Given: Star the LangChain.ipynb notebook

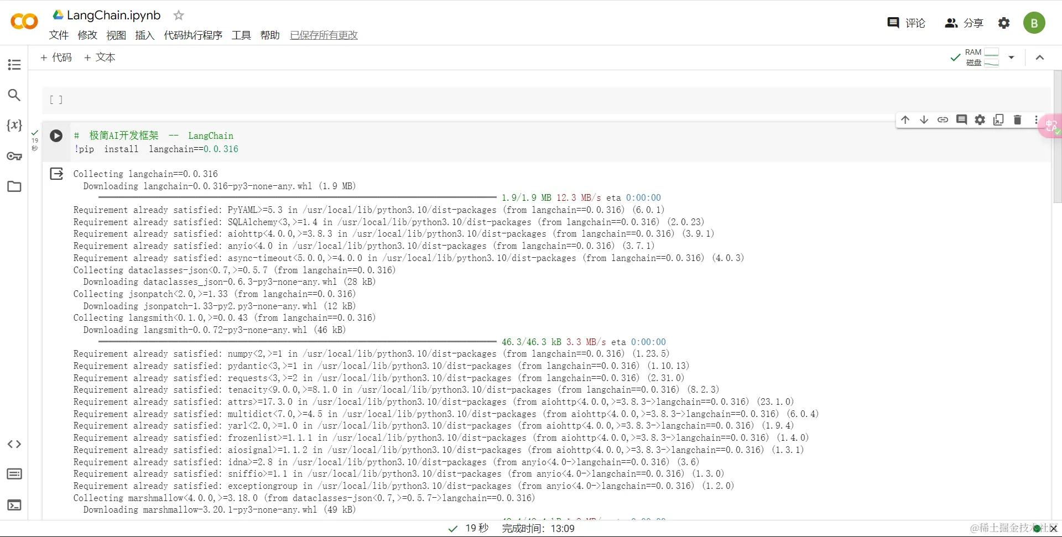Looking at the screenshot, I should coord(179,15).
